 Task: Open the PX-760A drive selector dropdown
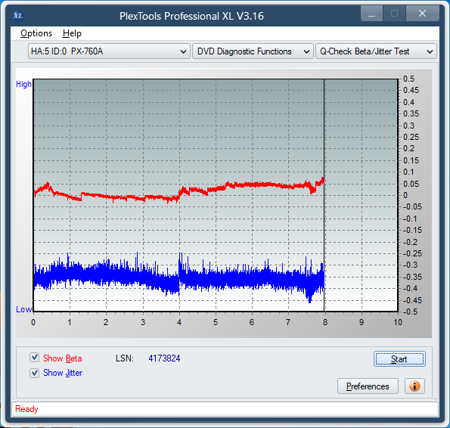coord(109,51)
